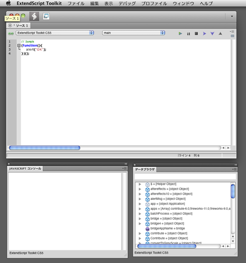Click the Data Browser vertical scrollbar thumb
The width and height of the screenshot is (246, 263).
(x=233, y=191)
